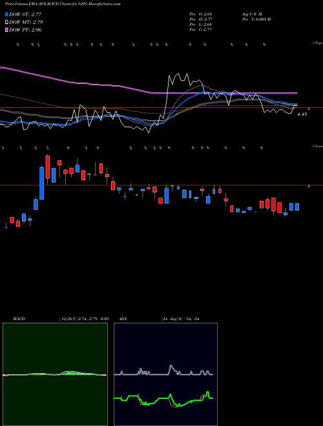Click the 4.48 value label near EMA lines
This screenshot has width=323, height=426.
302,114
